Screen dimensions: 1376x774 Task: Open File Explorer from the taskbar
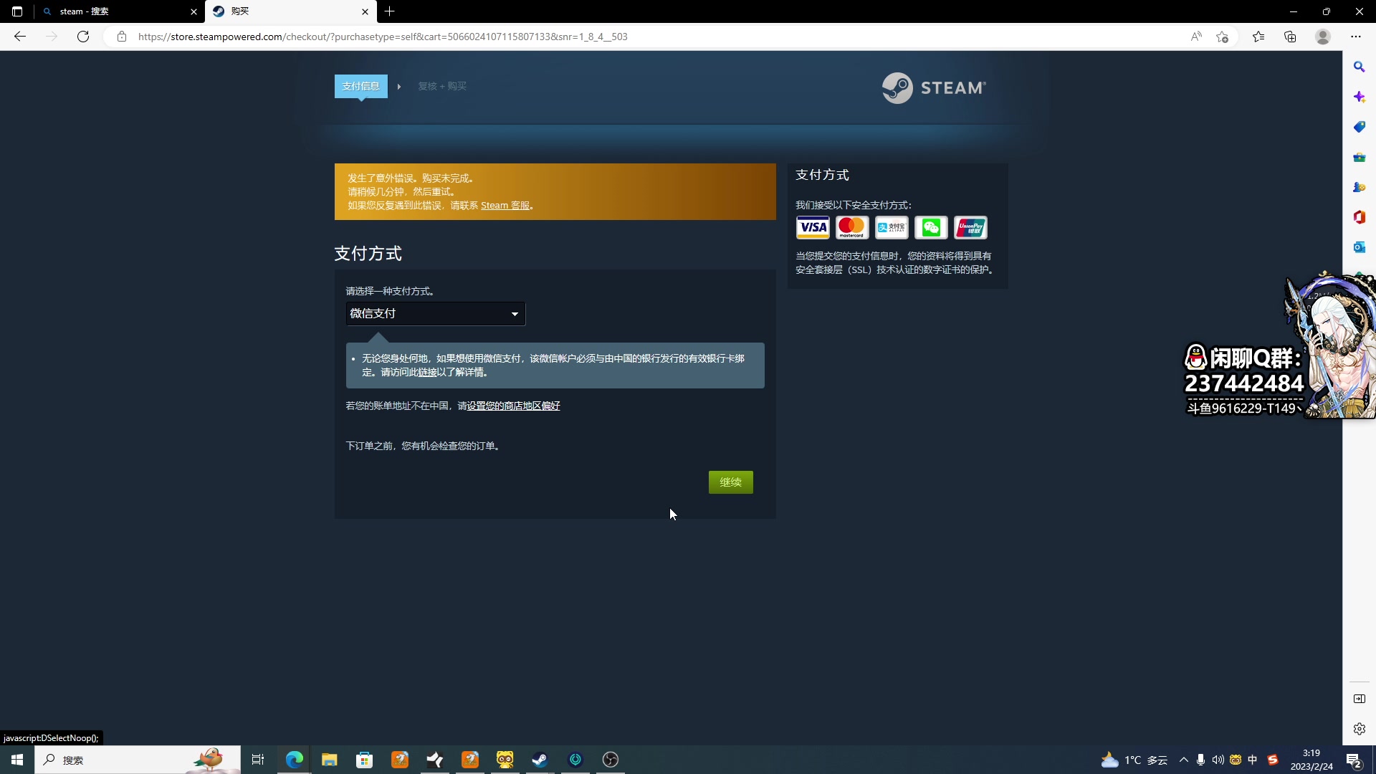[330, 760]
